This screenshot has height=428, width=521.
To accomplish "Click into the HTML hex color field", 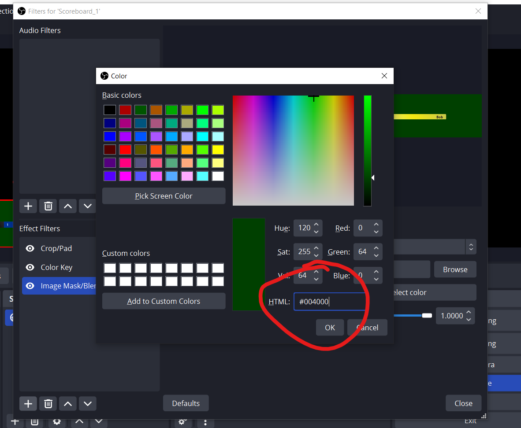I will [329, 302].
